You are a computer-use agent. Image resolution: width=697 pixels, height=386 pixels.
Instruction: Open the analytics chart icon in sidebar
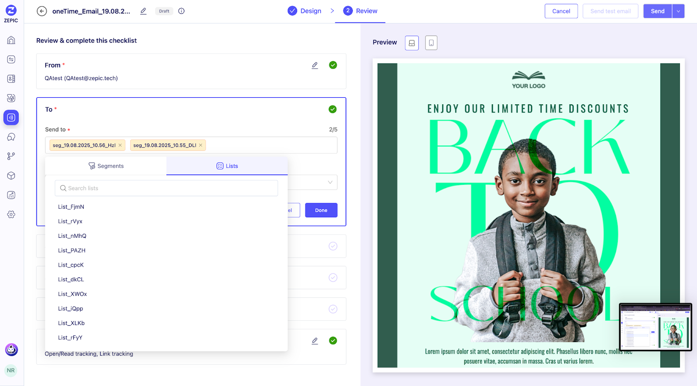point(11,195)
